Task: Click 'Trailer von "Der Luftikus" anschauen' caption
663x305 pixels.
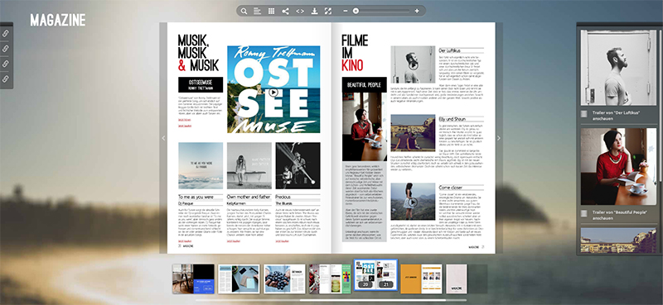Action: (615, 116)
